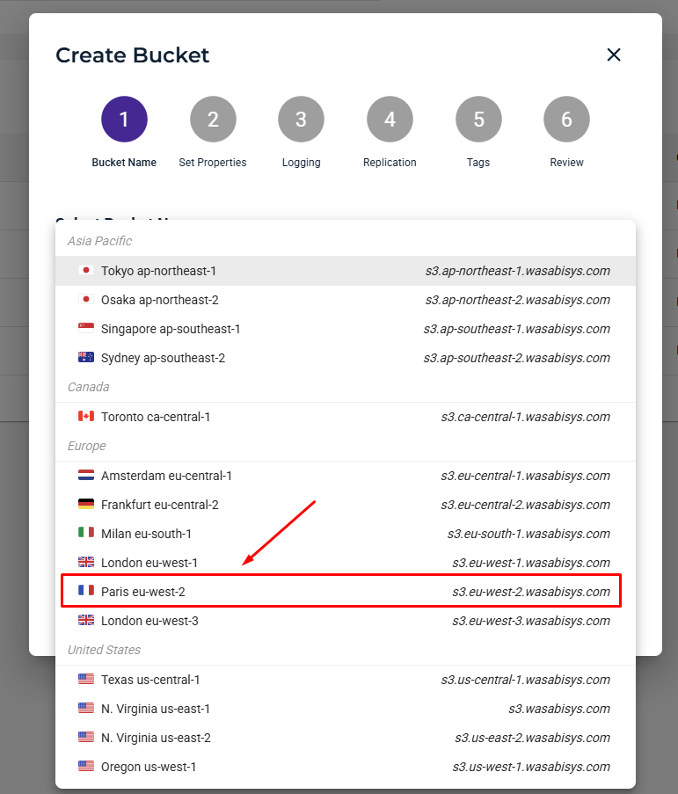Viewport: 678px width, 794px height.
Task: Go to step 2 Set Properties circle
Action: [x=213, y=119]
